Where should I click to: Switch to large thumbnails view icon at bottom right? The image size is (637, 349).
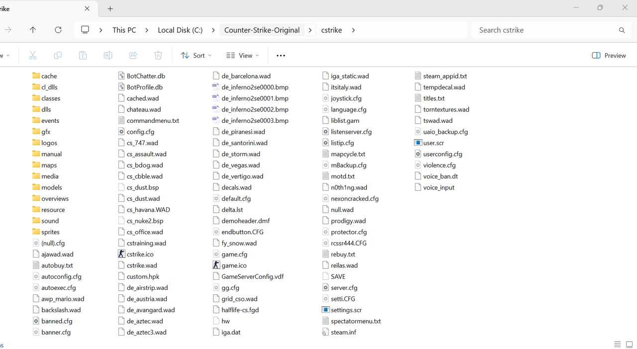tap(629, 344)
